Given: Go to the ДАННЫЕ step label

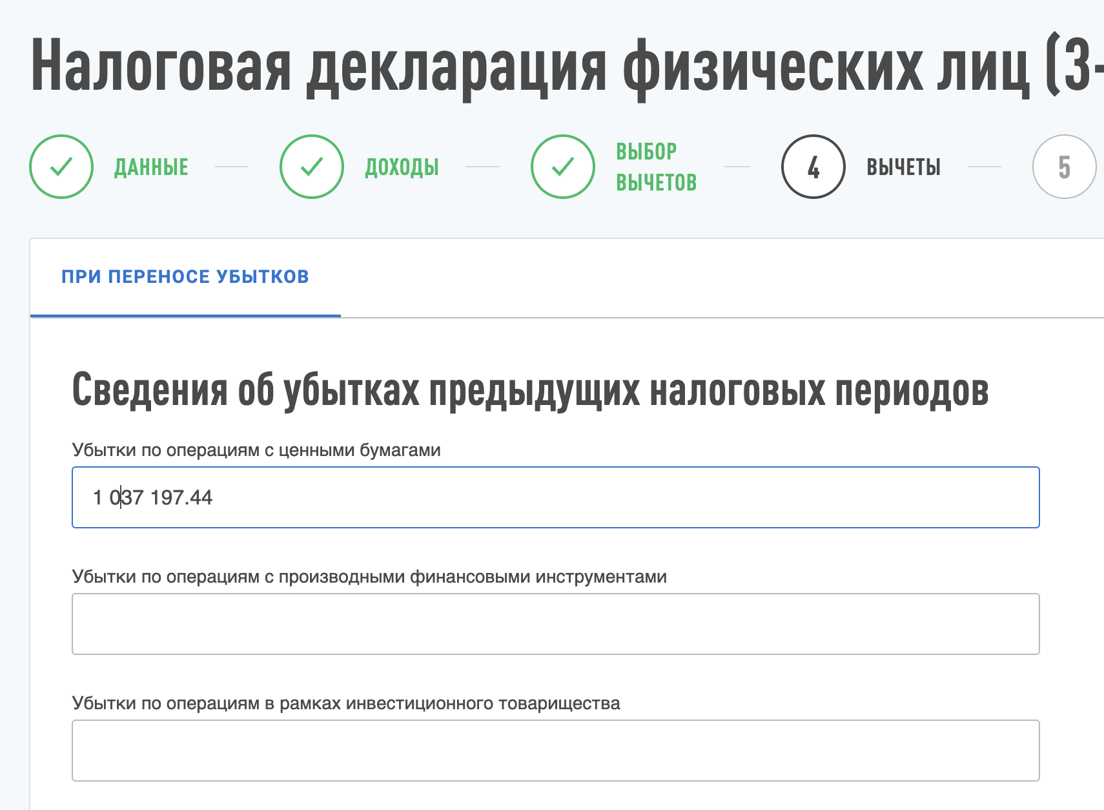Looking at the screenshot, I should point(151,167).
